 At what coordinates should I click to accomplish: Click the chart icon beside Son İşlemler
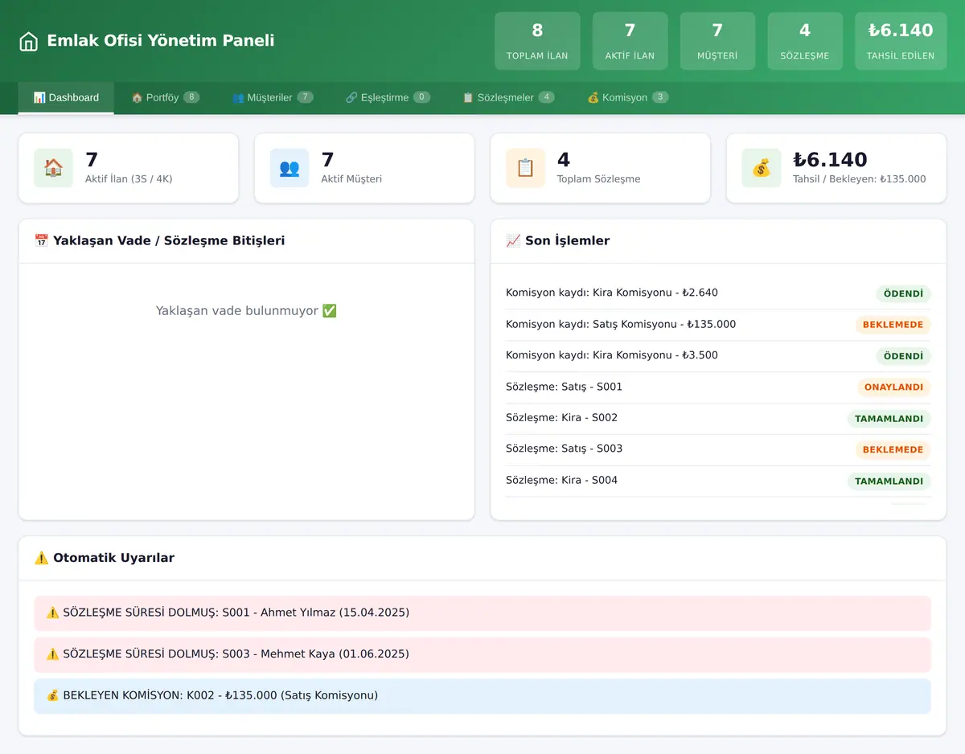coord(513,240)
